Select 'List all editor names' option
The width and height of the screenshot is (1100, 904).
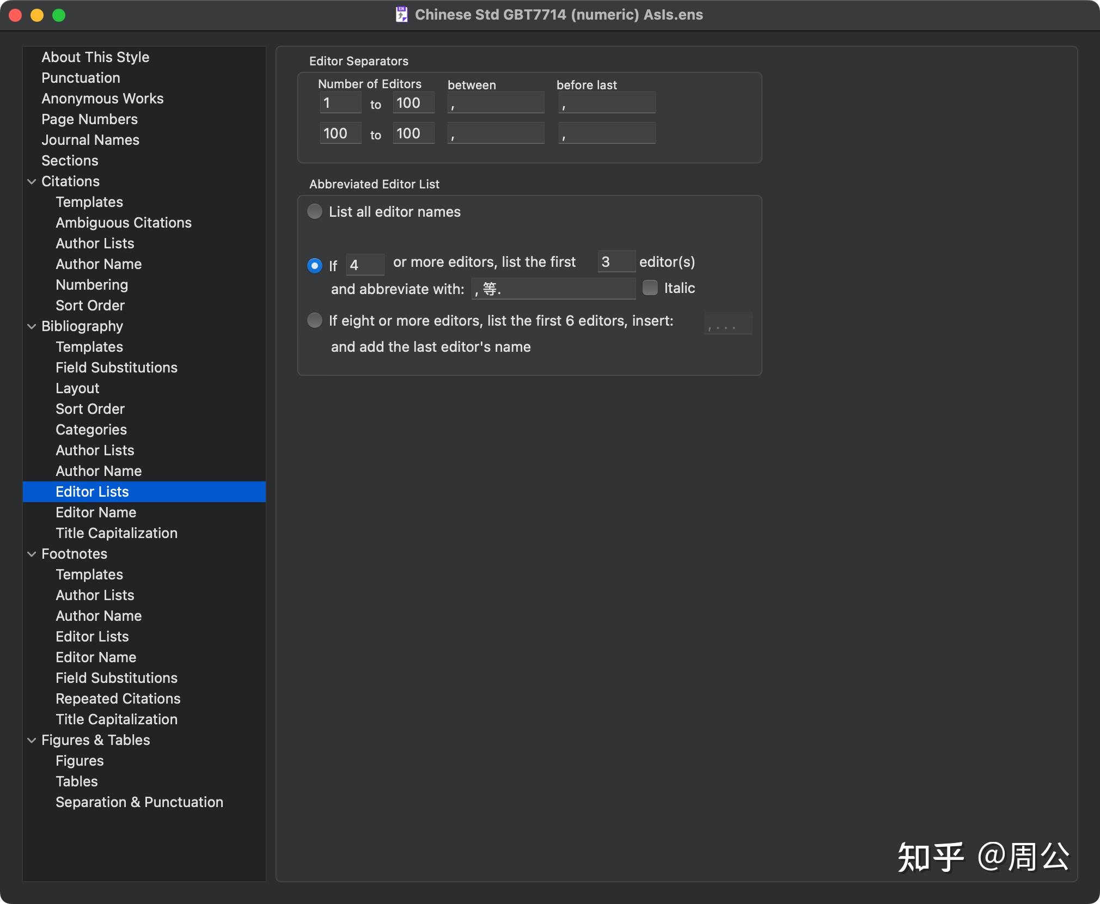pos(315,212)
